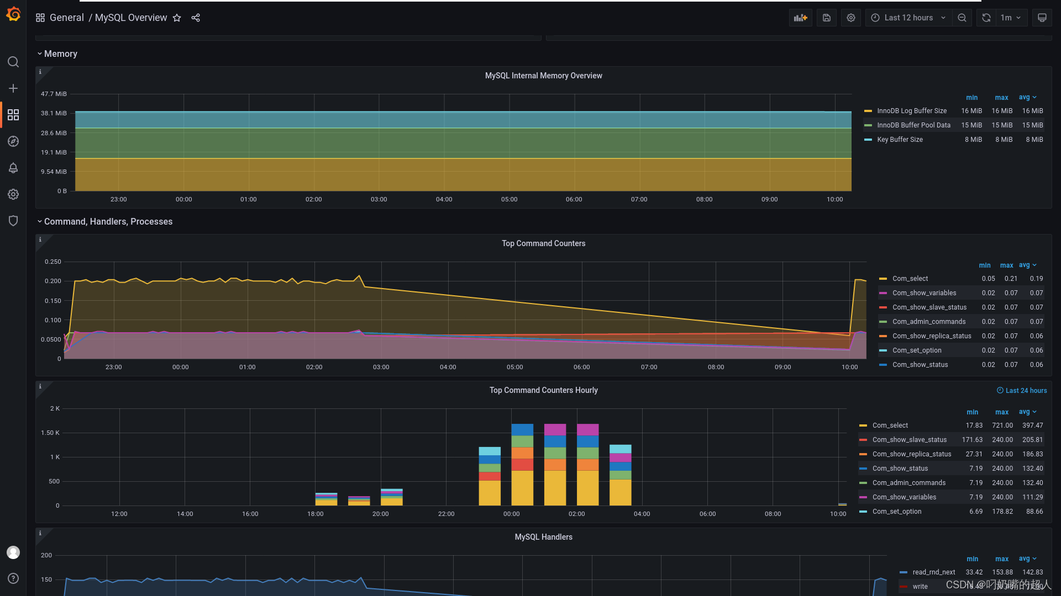This screenshot has height=596, width=1061.
Task: Open the 1m refresh interval dropdown
Action: click(1011, 18)
